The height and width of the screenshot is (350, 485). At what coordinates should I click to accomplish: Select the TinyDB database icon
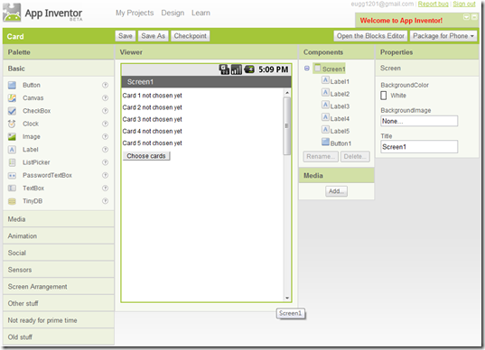click(12, 201)
